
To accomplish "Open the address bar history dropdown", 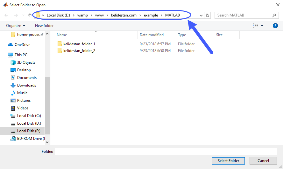I will click(201, 16).
